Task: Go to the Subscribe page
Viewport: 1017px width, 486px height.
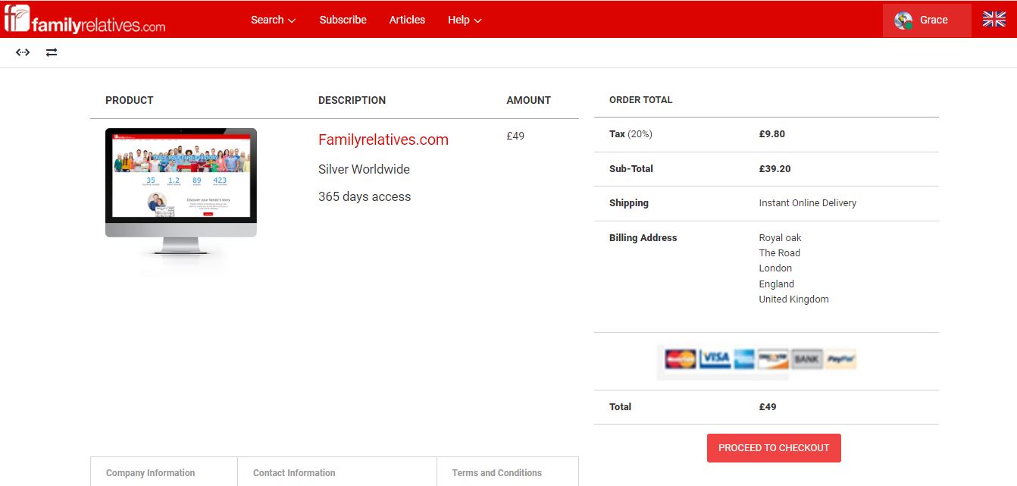Action: (343, 20)
